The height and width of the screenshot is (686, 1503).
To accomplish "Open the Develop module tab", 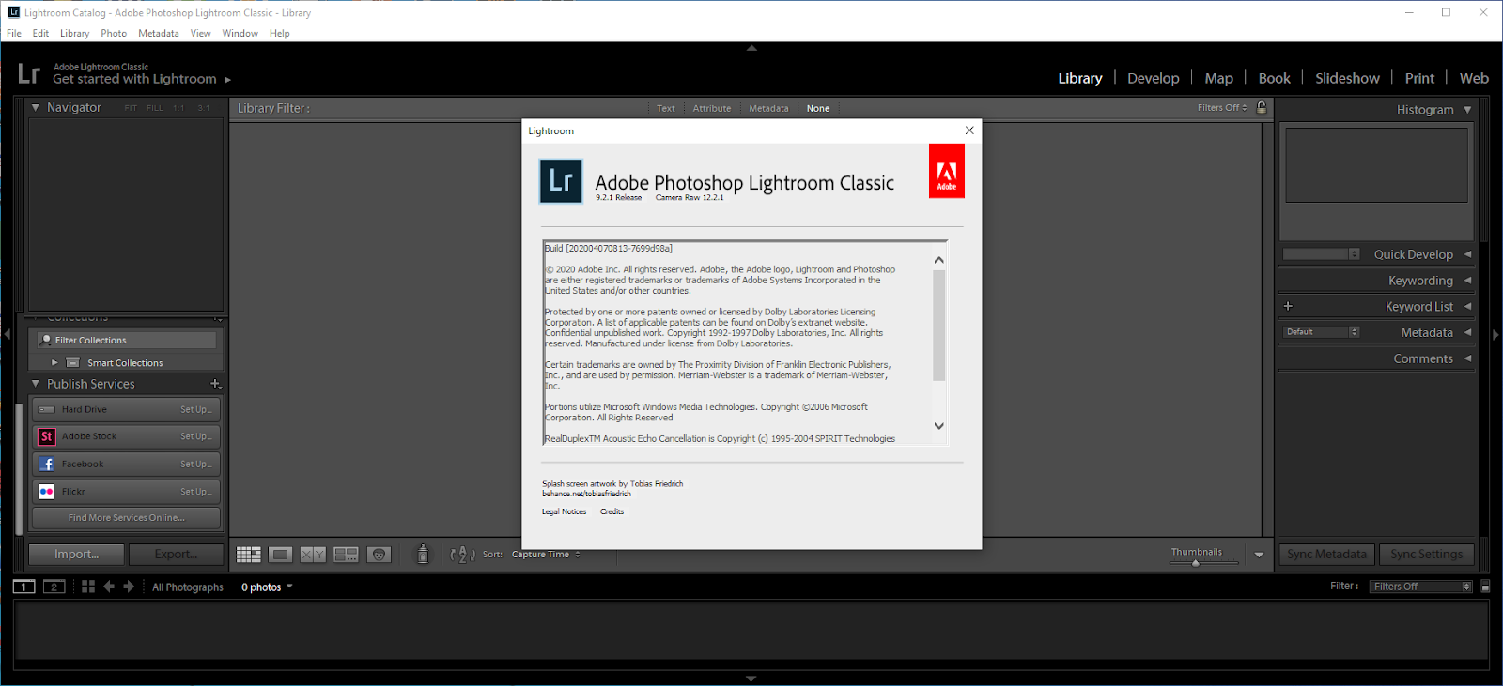I will click(x=1153, y=78).
